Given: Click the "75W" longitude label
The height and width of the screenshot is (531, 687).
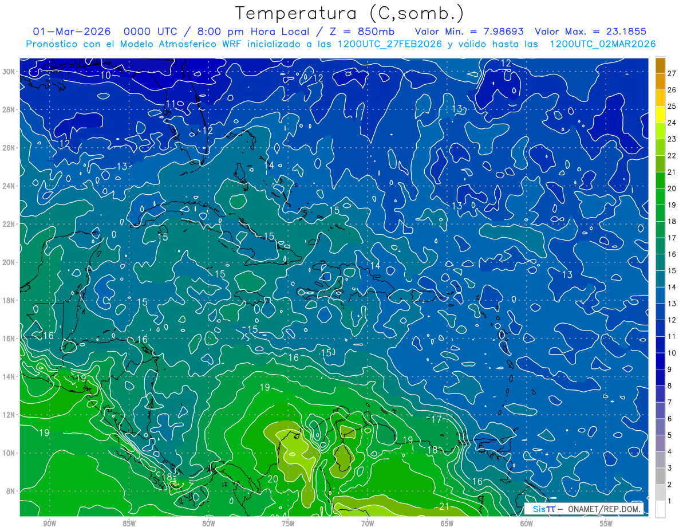Looking at the screenshot, I should pos(288,524).
